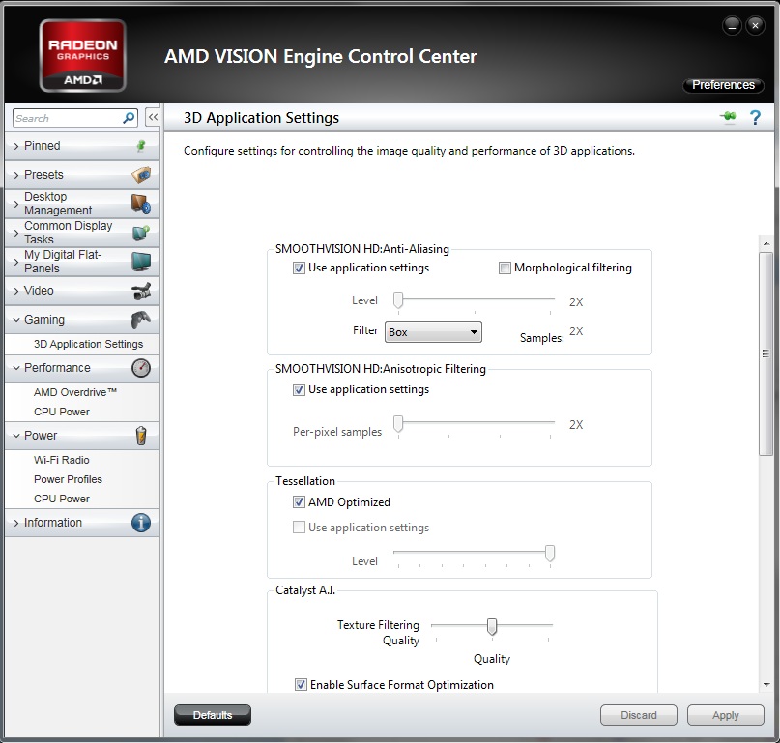The image size is (780, 743).
Task: Click the Discard button
Action: coord(639,715)
